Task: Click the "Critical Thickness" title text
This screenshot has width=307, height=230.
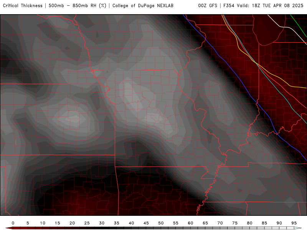Action: pos(23,6)
